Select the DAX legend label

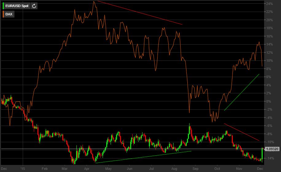[x=9, y=14]
